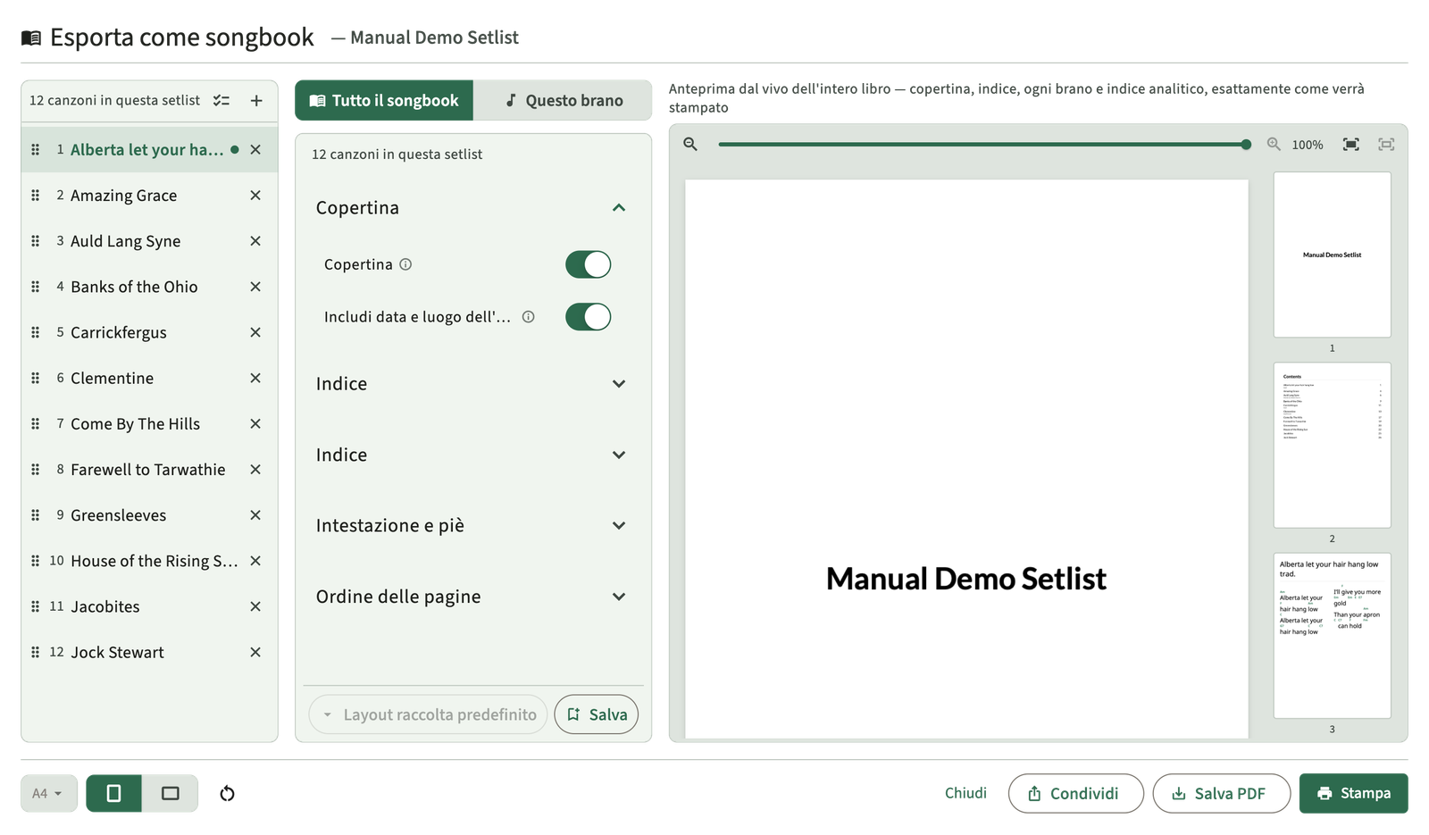The height and width of the screenshot is (835, 1429).
Task: Click the Salva layout button
Action: [597, 714]
